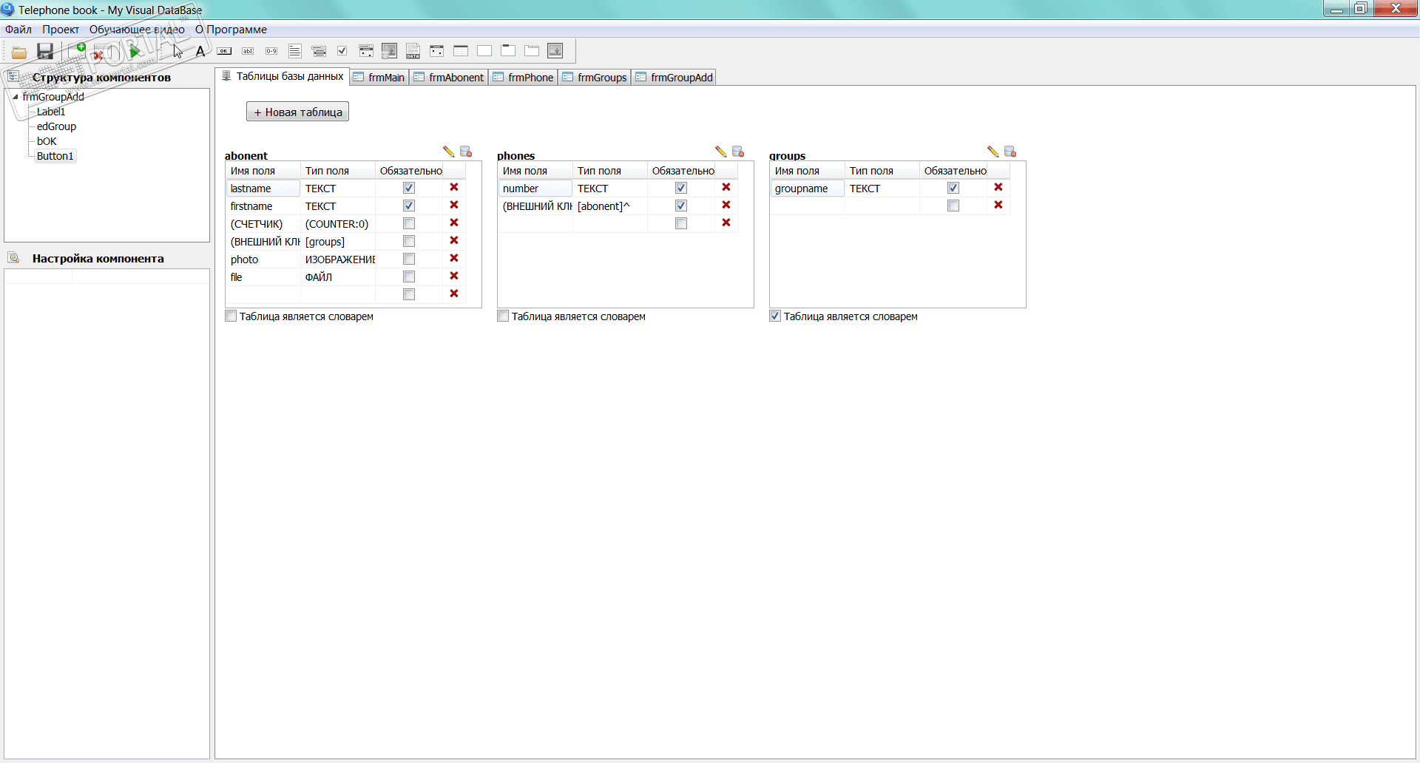Viewport: 1420px width, 763px height.
Task: Click the delete table icon for abonent
Action: tap(466, 152)
